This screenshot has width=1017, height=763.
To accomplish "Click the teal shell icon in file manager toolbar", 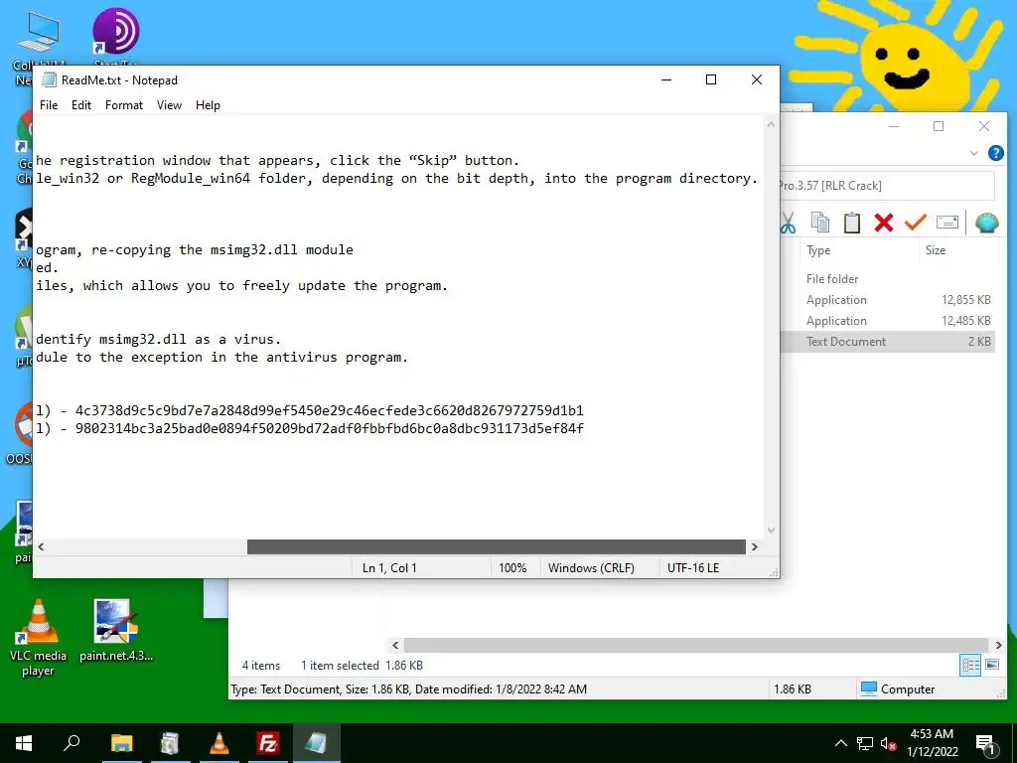I will coord(986,223).
